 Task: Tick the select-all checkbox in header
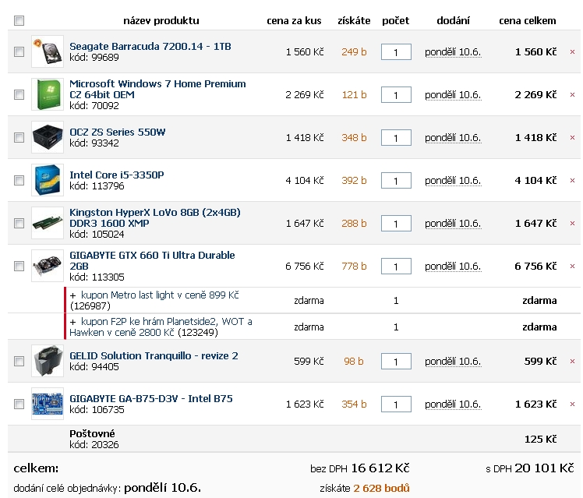pyautogui.click(x=19, y=21)
